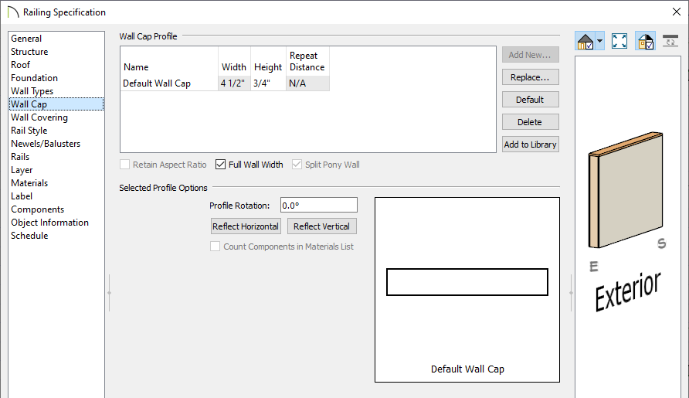Uncheck Full Wall Width checkbox
The image size is (689, 398).
pyautogui.click(x=220, y=165)
